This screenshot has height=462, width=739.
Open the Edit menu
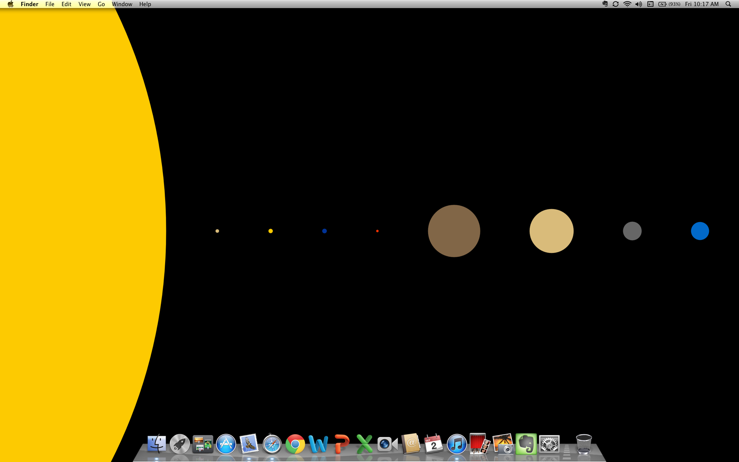click(x=66, y=4)
